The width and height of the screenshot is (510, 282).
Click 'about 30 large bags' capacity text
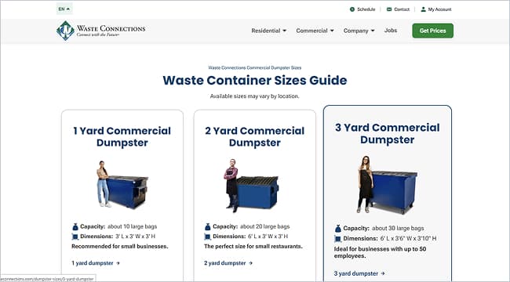tap(398, 229)
